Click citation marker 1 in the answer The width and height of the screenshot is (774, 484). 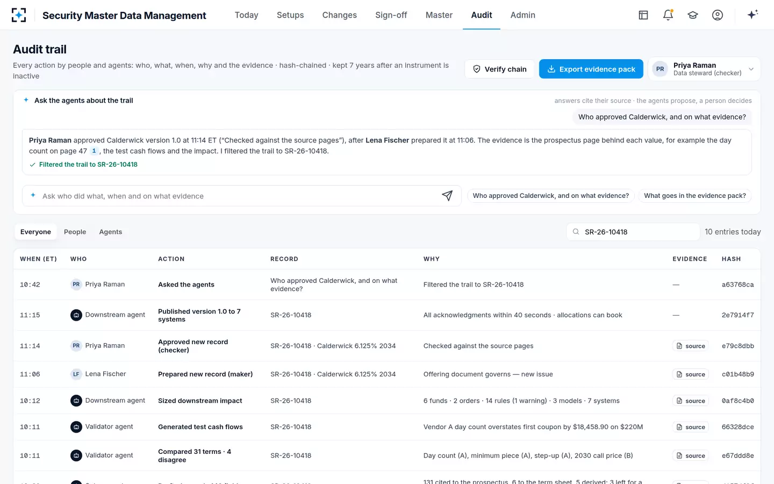tap(94, 151)
